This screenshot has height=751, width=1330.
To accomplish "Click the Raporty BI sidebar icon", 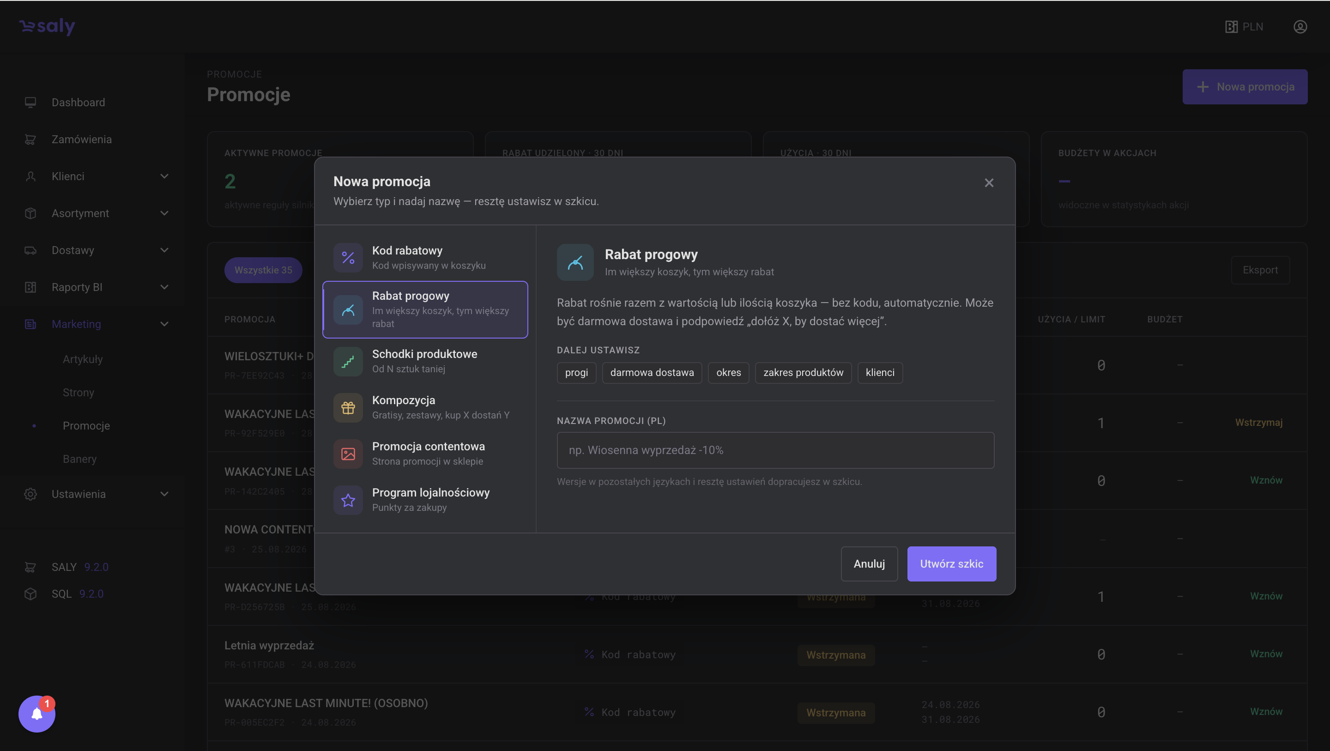I will (30, 287).
